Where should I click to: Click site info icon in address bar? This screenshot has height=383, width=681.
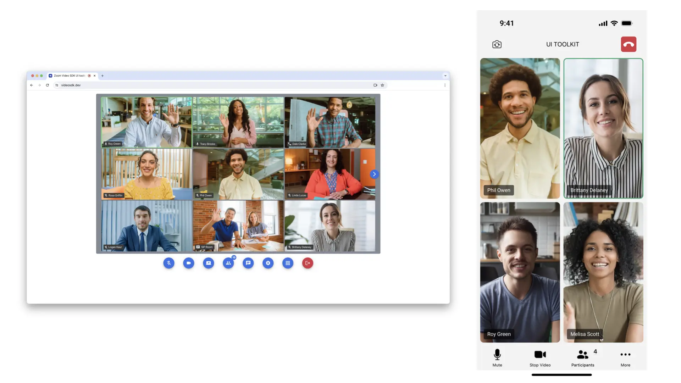(x=57, y=85)
